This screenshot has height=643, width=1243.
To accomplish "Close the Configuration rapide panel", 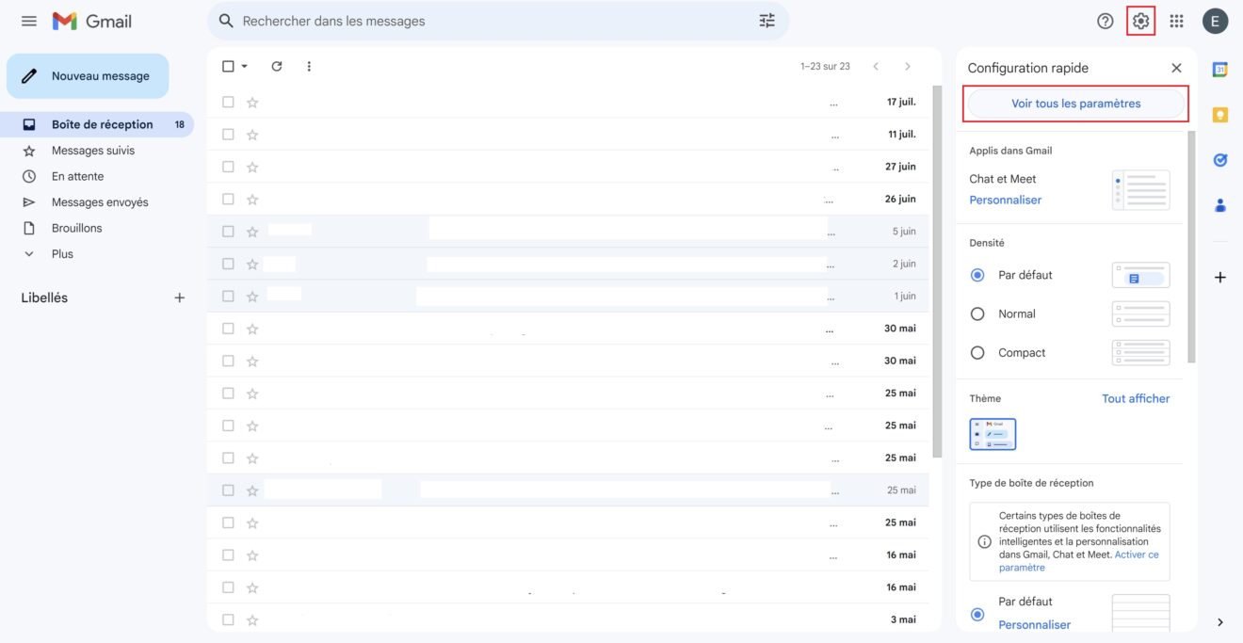I will click(x=1176, y=68).
